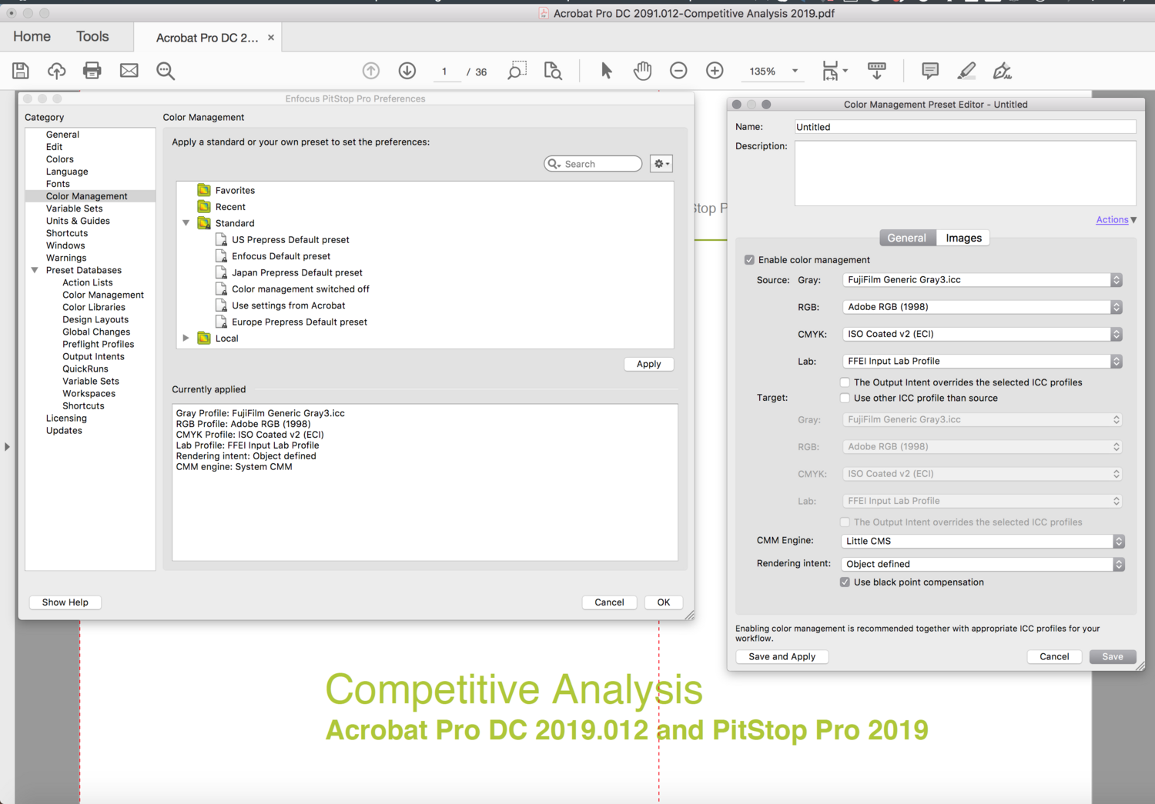Select the Favorites folder icon
Screen dimensions: 1155x804
204,190
